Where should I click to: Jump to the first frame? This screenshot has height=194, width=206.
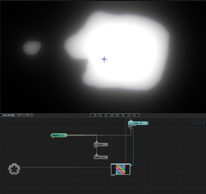click(x=92, y=115)
